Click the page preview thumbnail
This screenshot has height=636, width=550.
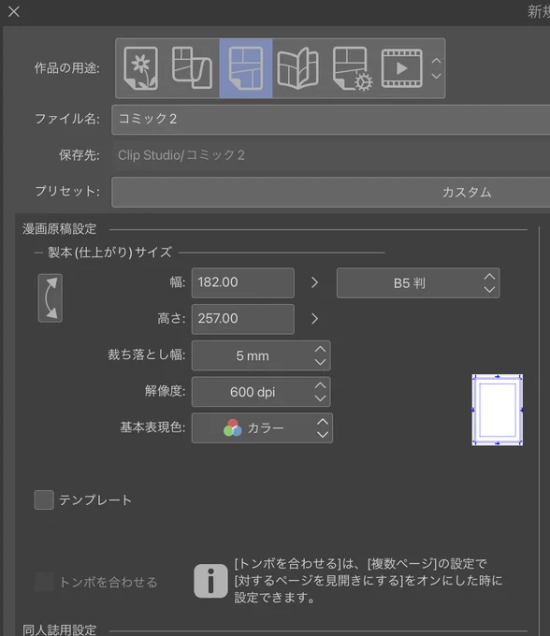click(x=498, y=410)
